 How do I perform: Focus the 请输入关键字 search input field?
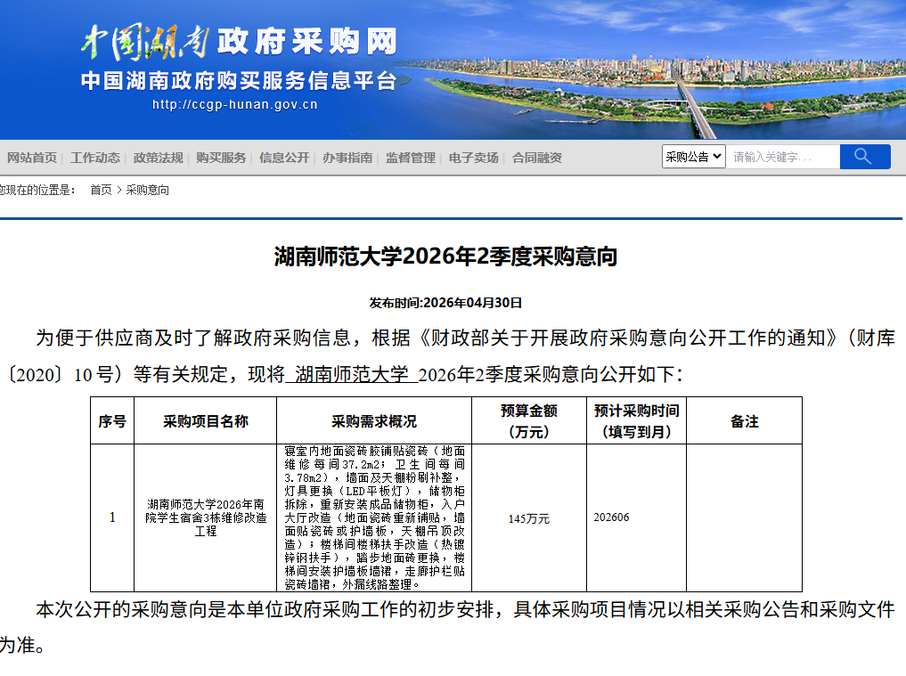coord(783,157)
